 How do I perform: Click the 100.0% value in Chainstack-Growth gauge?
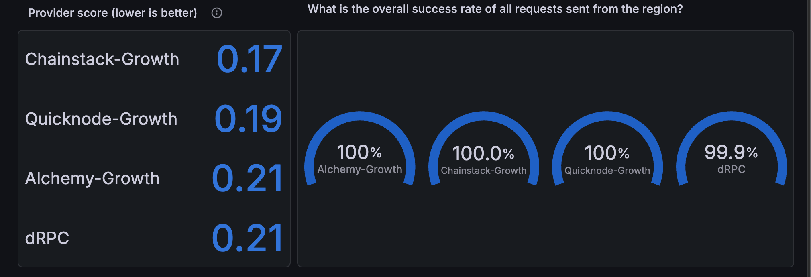click(x=483, y=153)
